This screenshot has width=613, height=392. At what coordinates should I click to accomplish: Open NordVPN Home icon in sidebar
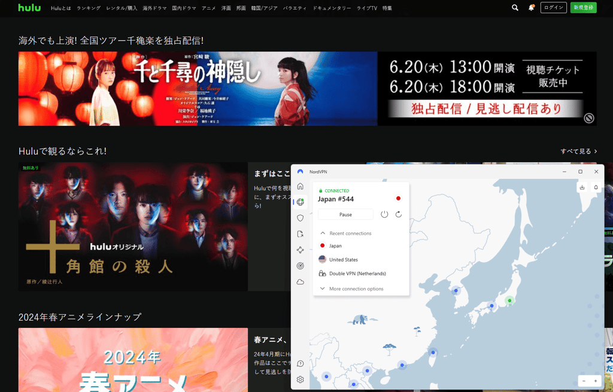point(301,186)
